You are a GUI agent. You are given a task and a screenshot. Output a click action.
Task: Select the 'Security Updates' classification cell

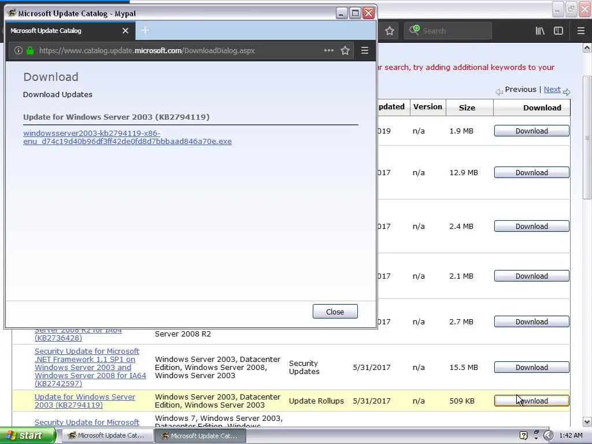point(304,367)
